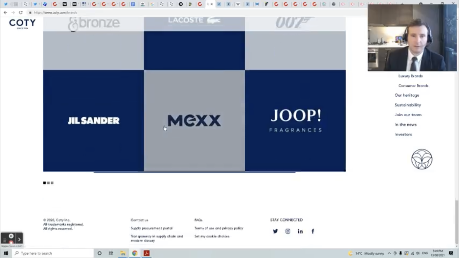Click the taskbar clock showing 5:49 PM
This screenshot has width=459, height=258.
point(438,253)
